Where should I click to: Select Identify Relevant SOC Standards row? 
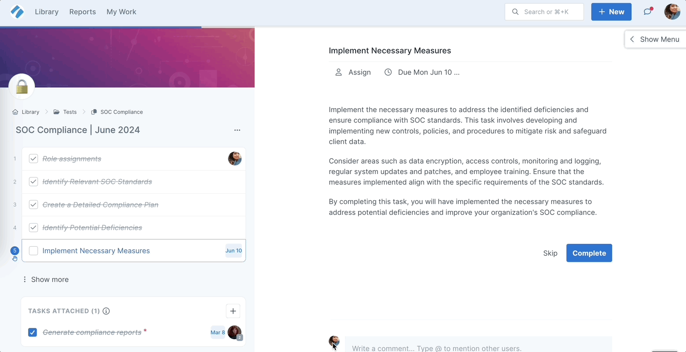tap(134, 182)
